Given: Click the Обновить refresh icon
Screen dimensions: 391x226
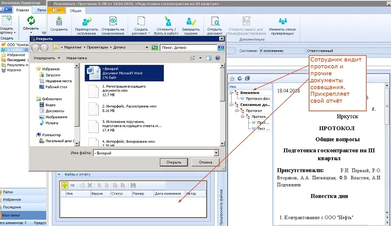Looking at the screenshot, I should pyautogui.click(x=31, y=21).
